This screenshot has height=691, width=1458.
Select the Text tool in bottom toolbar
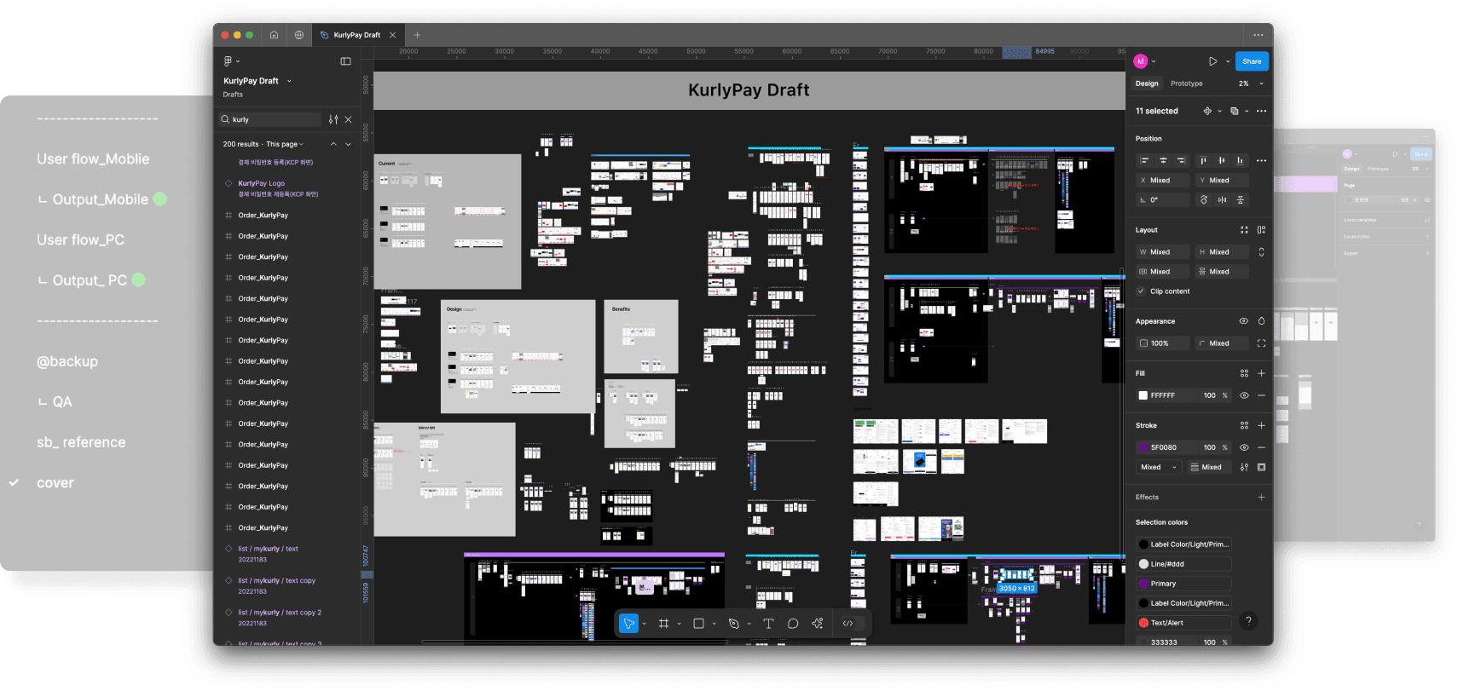768,624
